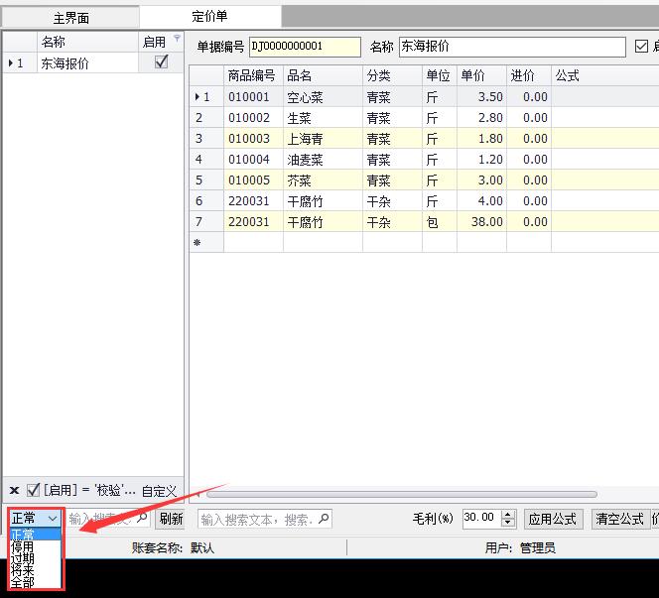Select the 定价单 tab

(x=209, y=17)
